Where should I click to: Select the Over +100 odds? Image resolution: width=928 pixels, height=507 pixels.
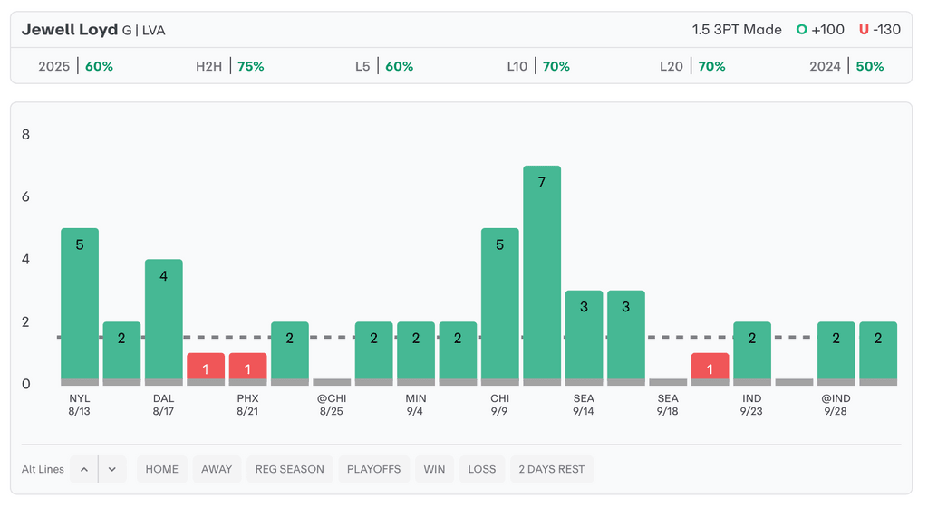(x=820, y=30)
